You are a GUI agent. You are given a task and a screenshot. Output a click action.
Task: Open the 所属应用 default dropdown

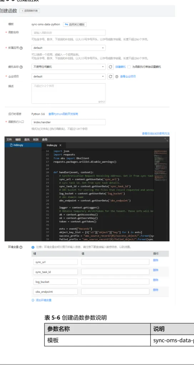pyautogui.click(x=68, y=48)
